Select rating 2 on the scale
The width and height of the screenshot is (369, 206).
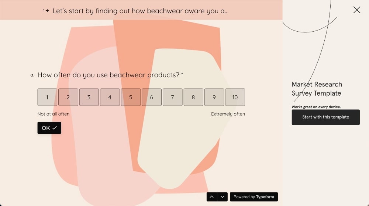click(68, 97)
